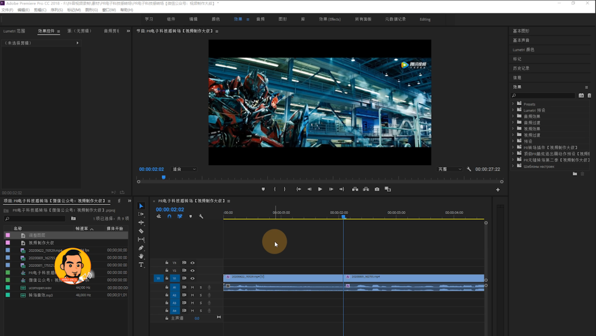Select the Type tool
596x336 pixels.
pyautogui.click(x=141, y=265)
